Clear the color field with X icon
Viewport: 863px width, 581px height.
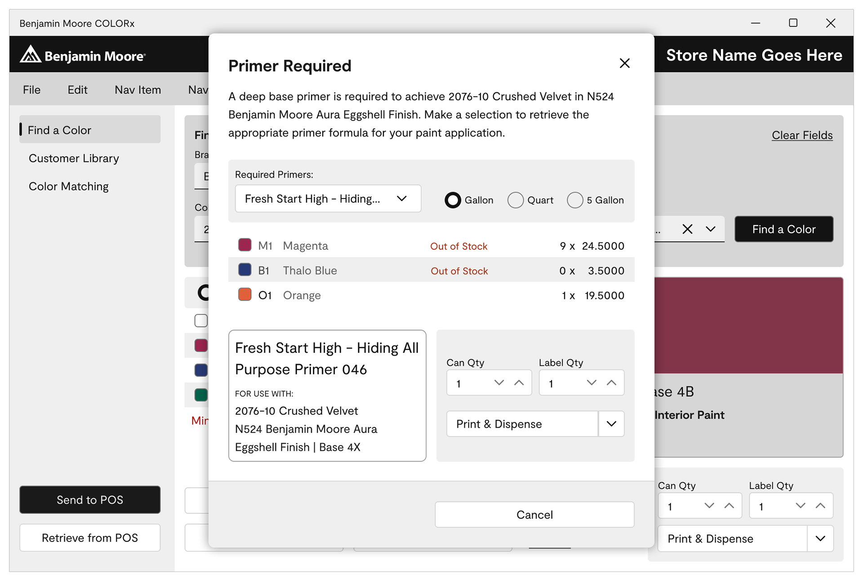click(687, 229)
